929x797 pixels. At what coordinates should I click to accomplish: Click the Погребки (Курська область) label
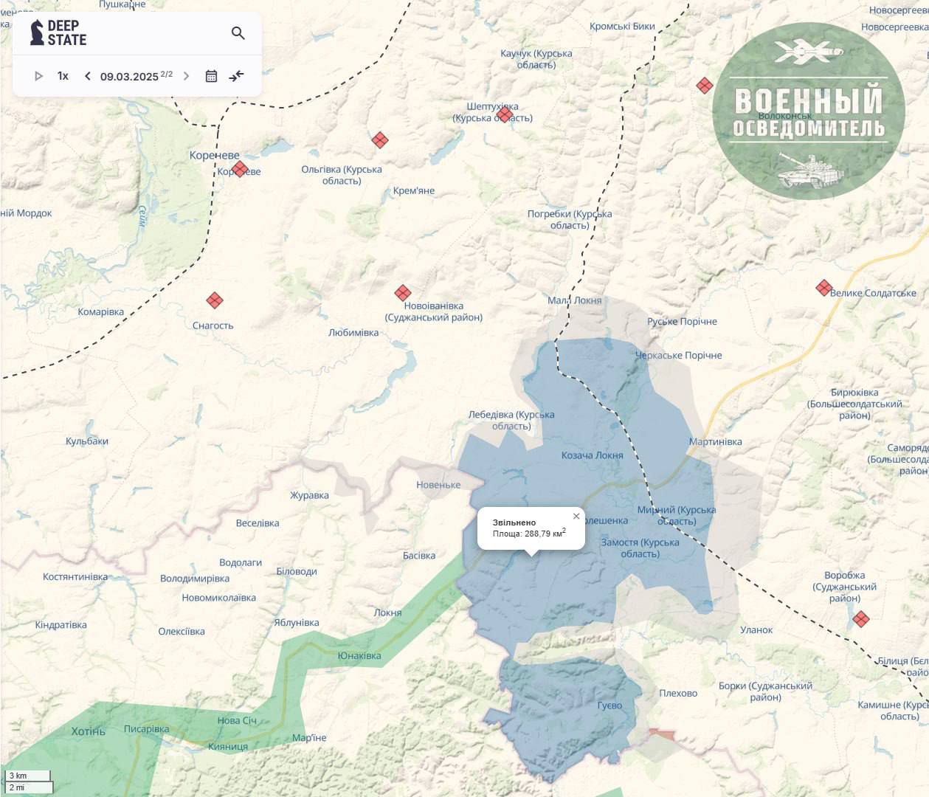pyautogui.click(x=570, y=219)
